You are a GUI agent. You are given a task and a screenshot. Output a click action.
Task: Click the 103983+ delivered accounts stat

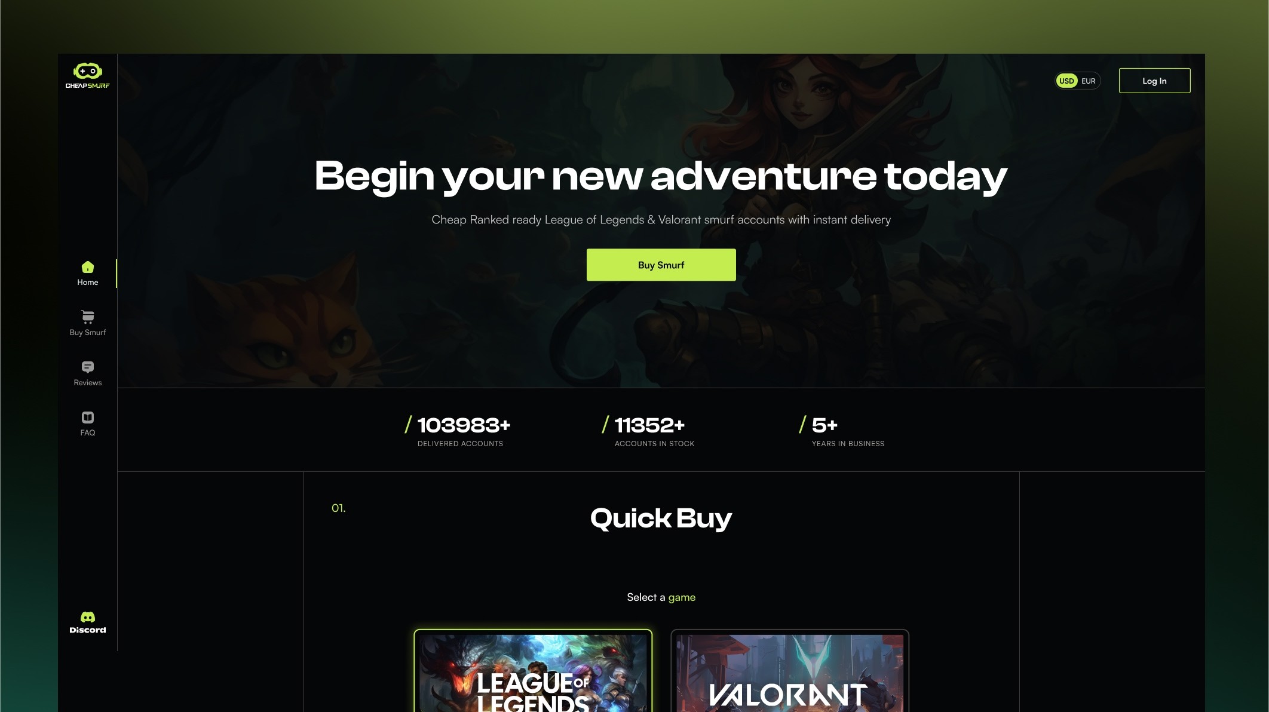(458, 431)
